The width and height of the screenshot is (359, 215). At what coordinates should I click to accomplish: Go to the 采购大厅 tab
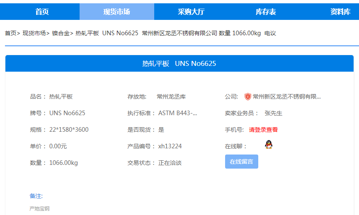click(x=191, y=12)
